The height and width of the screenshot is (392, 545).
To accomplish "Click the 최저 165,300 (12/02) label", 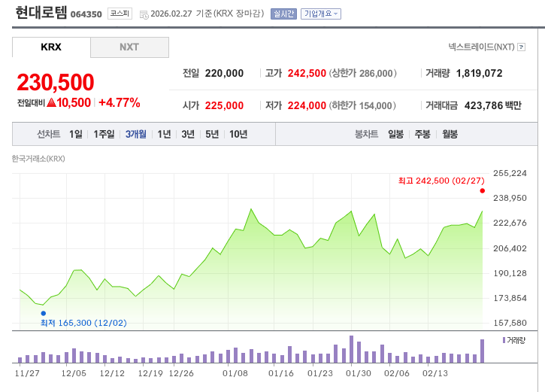I will pyautogui.click(x=83, y=323).
